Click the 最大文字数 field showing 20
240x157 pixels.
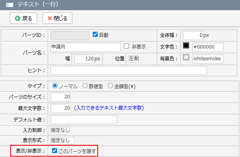61,108
